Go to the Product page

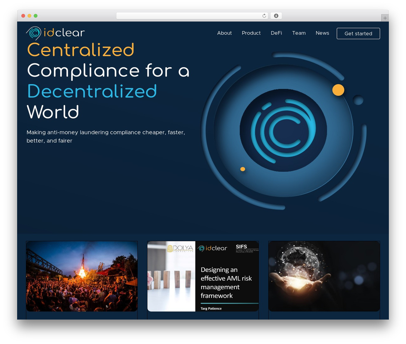point(251,33)
